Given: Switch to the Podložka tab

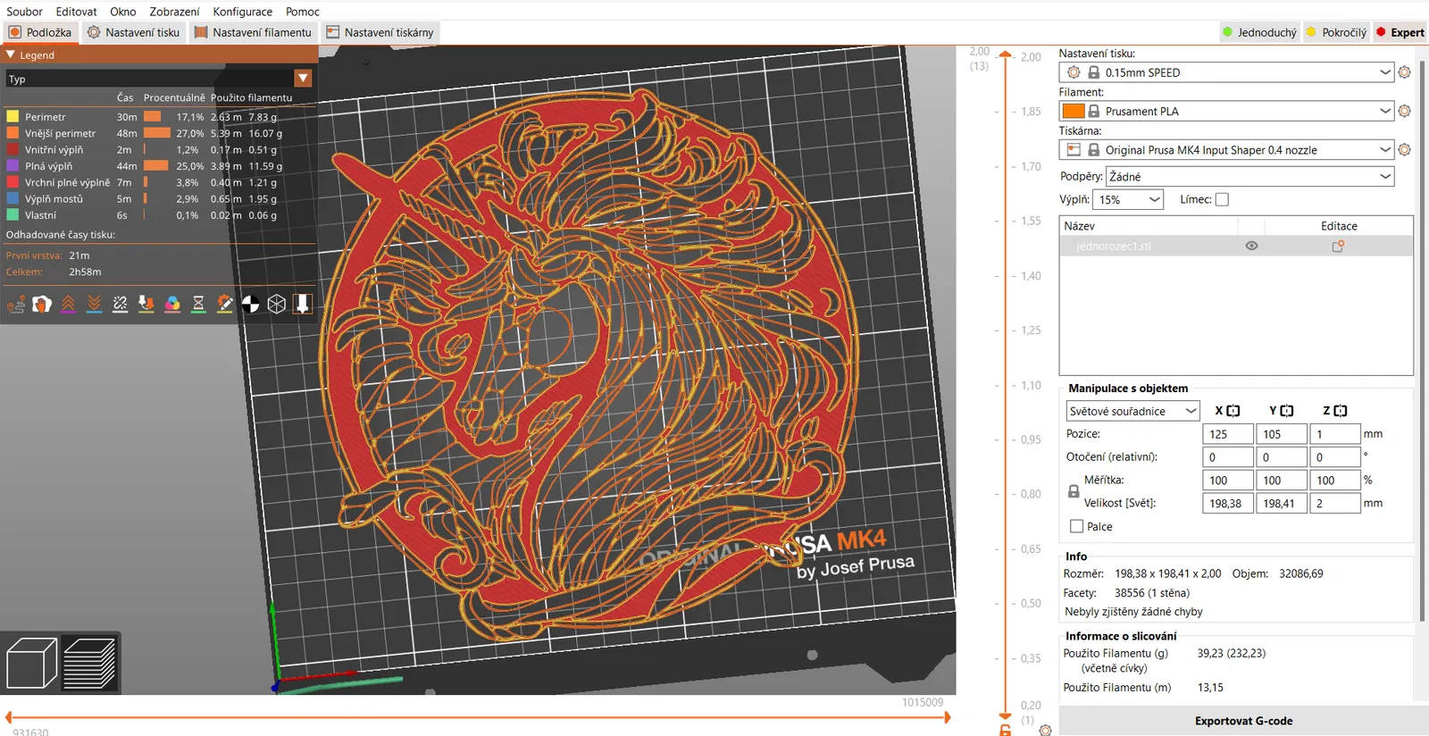Looking at the screenshot, I should pos(40,32).
